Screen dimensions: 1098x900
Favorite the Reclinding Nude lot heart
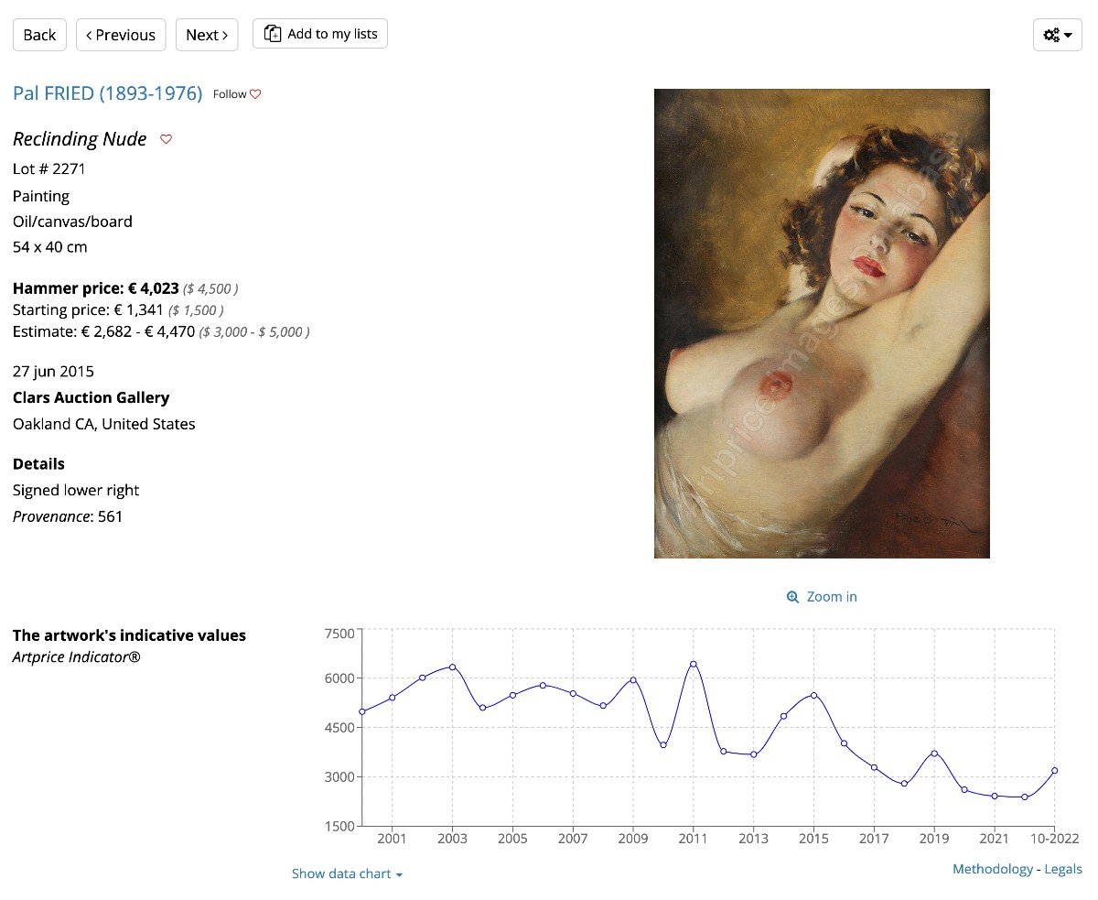point(166,139)
